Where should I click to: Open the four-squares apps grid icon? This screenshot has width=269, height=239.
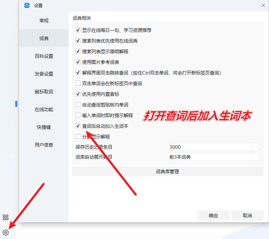pos(6,217)
